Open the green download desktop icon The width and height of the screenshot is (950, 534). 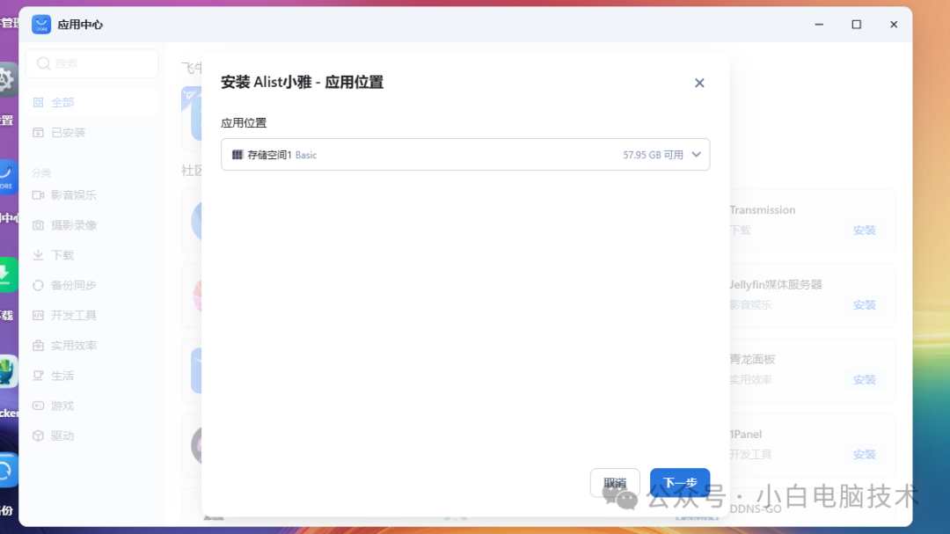(x=7, y=274)
